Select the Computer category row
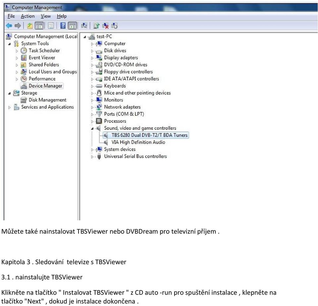The image size is (318, 306). pyautogui.click(x=115, y=43)
